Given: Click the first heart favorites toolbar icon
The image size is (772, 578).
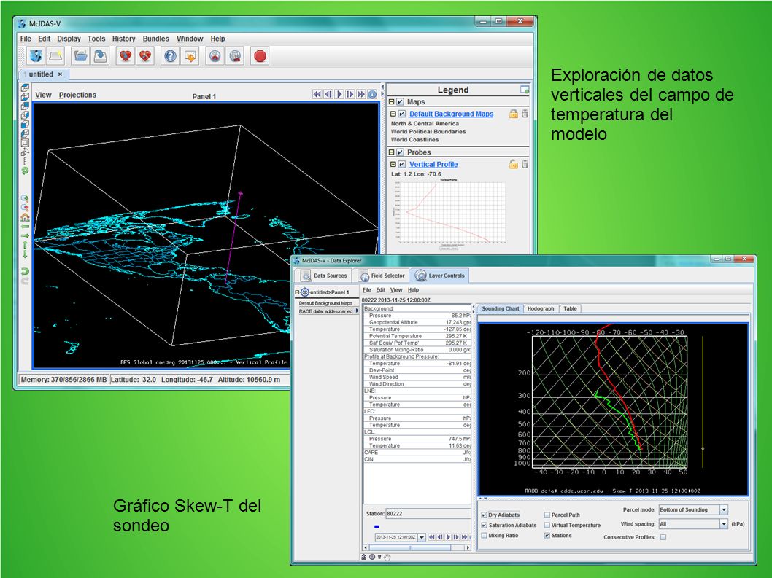Looking at the screenshot, I should (126, 56).
